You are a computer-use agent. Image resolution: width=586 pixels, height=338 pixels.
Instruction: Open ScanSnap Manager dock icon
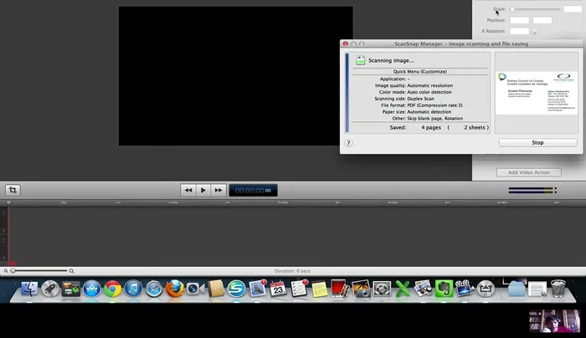[x=236, y=289]
